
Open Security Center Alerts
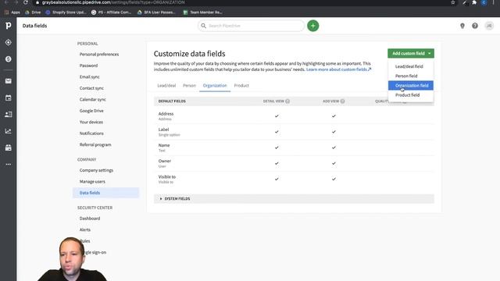point(85,229)
